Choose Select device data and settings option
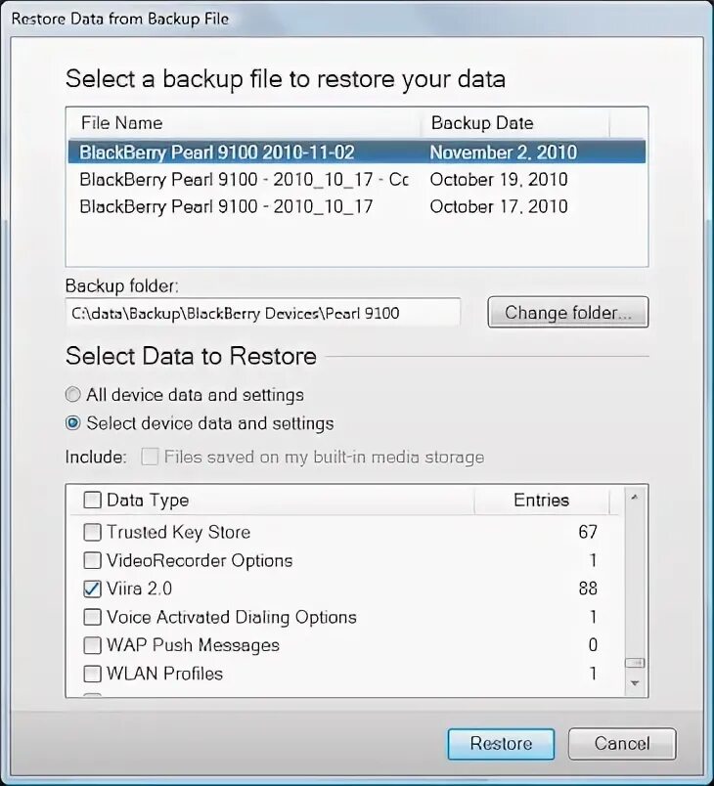Screen dimensions: 714x786 pyautogui.click(x=72, y=423)
